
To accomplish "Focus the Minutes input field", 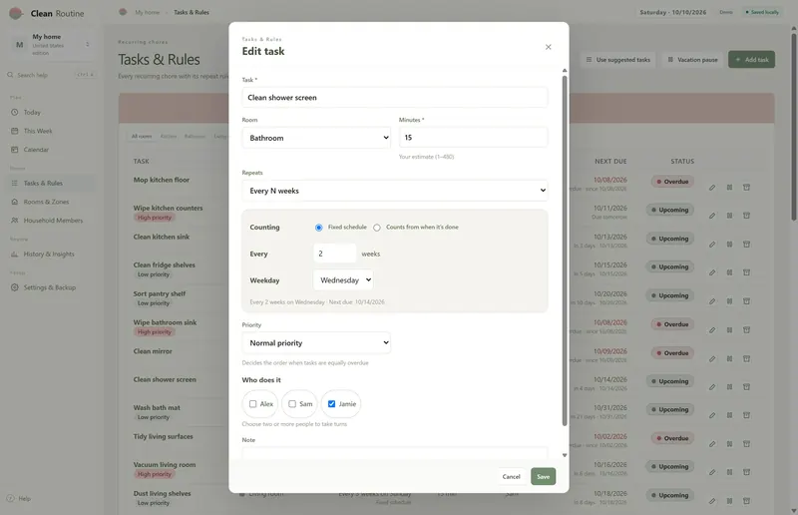I will coord(473,138).
